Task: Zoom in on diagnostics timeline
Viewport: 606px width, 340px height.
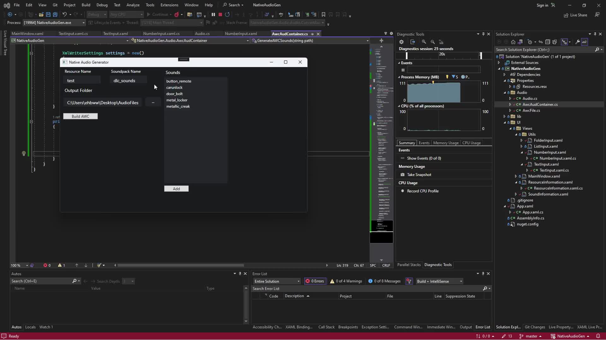Action: [424, 42]
